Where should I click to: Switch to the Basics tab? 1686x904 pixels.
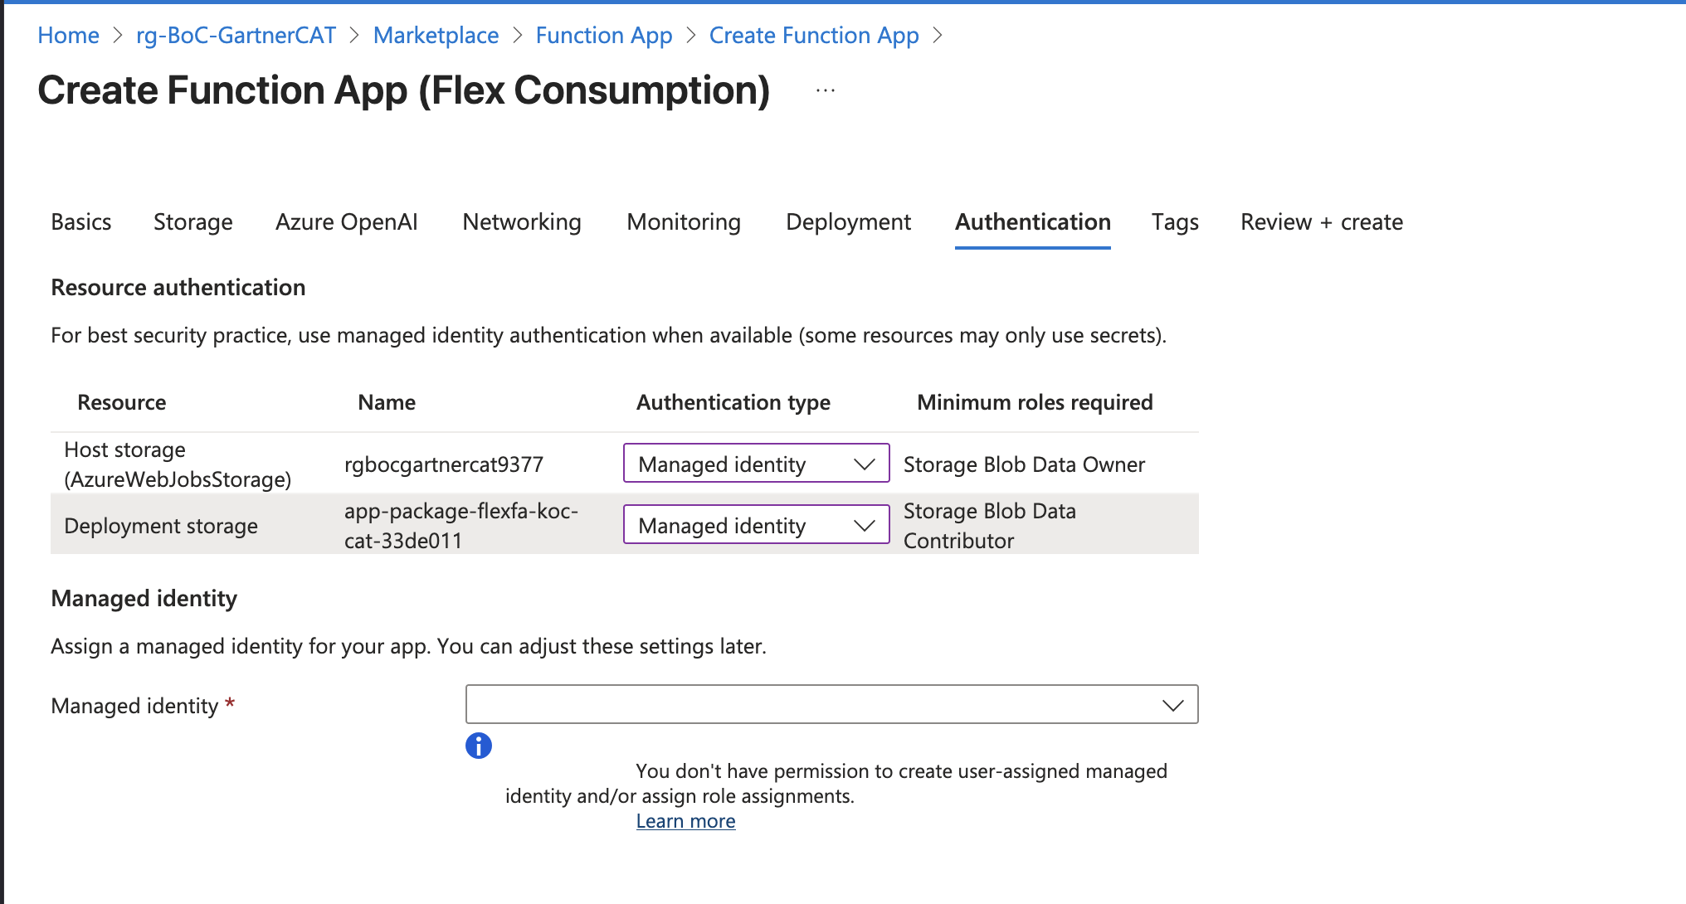click(80, 222)
